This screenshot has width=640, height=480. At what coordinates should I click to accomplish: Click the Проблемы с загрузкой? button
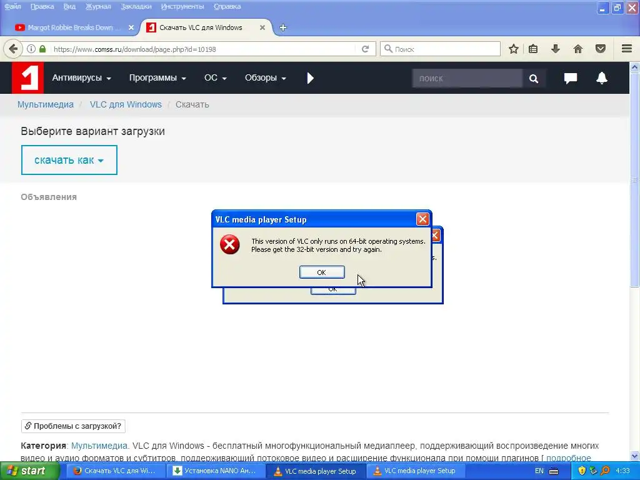tap(73, 426)
